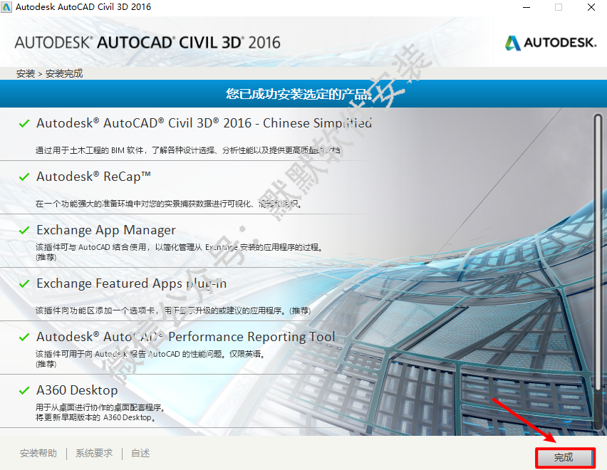
Task: Open the 系统要求 link
Action: (x=94, y=453)
